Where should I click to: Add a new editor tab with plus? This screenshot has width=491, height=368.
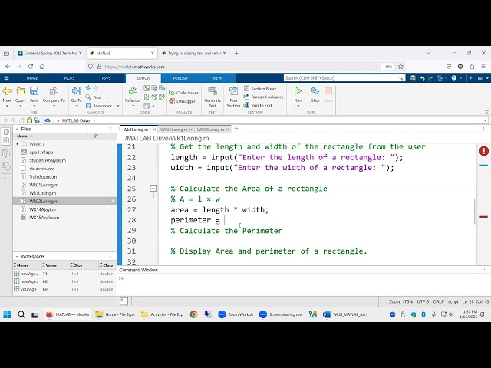tap(236, 129)
